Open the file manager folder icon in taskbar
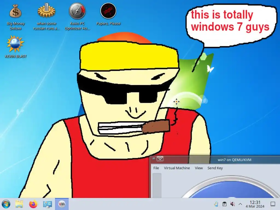The width and height of the screenshot is (280, 210). [19, 204]
